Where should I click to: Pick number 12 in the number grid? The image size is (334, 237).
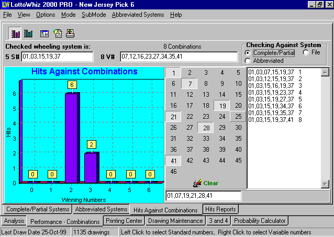coord(190,95)
